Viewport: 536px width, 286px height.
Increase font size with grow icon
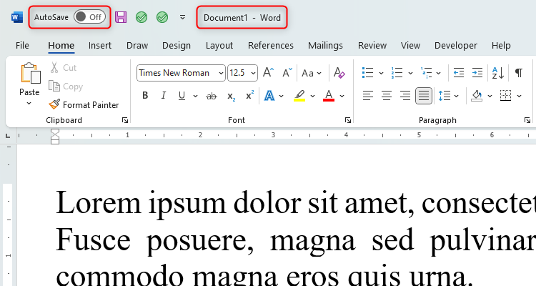269,73
